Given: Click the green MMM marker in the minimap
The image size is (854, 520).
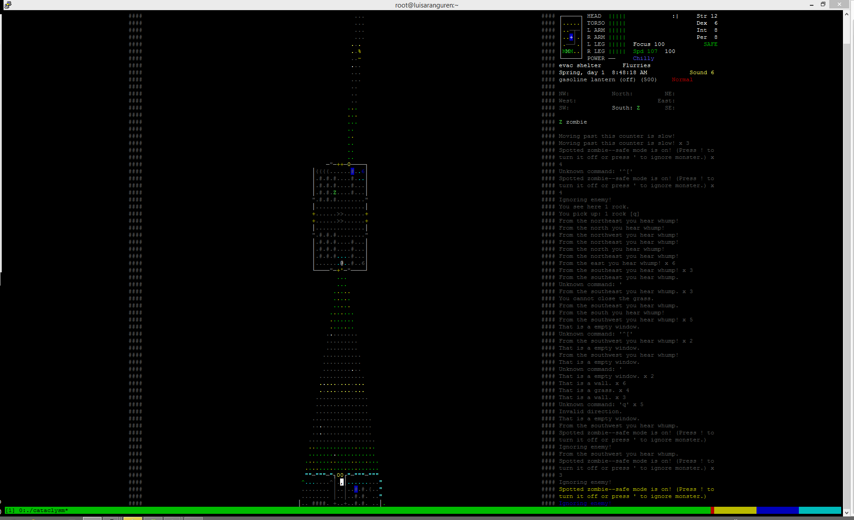Looking at the screenshot, I should tap(568, 51).
